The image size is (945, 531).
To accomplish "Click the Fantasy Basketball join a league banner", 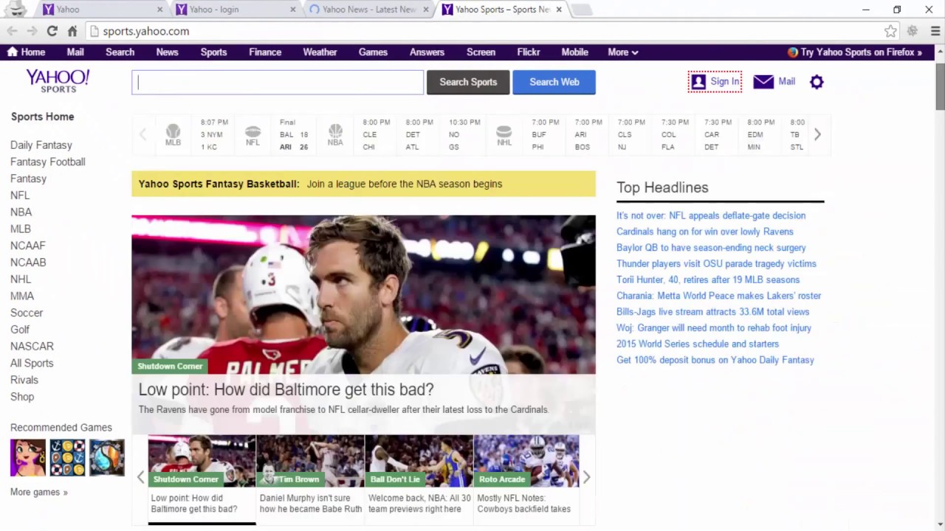I will pyautogui.click(x=363, y=184).
